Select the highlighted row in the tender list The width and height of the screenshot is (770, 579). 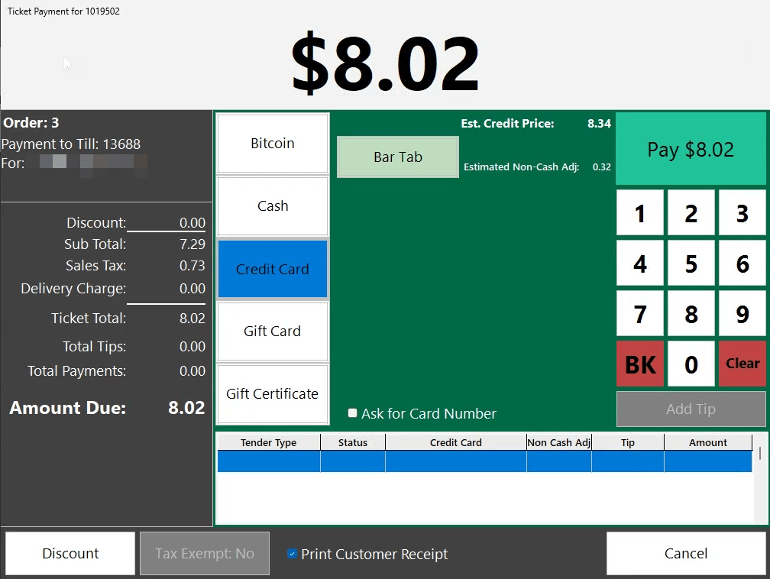pyautogui.click(x=489, y=458)
